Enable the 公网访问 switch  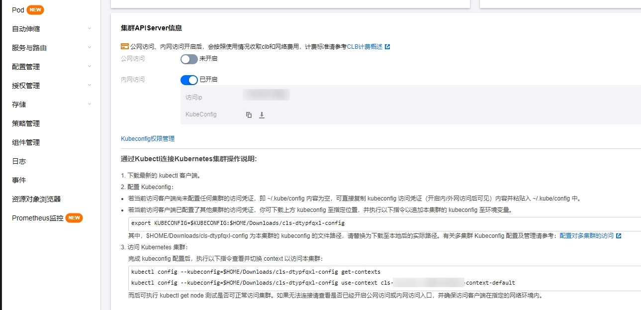189,59
